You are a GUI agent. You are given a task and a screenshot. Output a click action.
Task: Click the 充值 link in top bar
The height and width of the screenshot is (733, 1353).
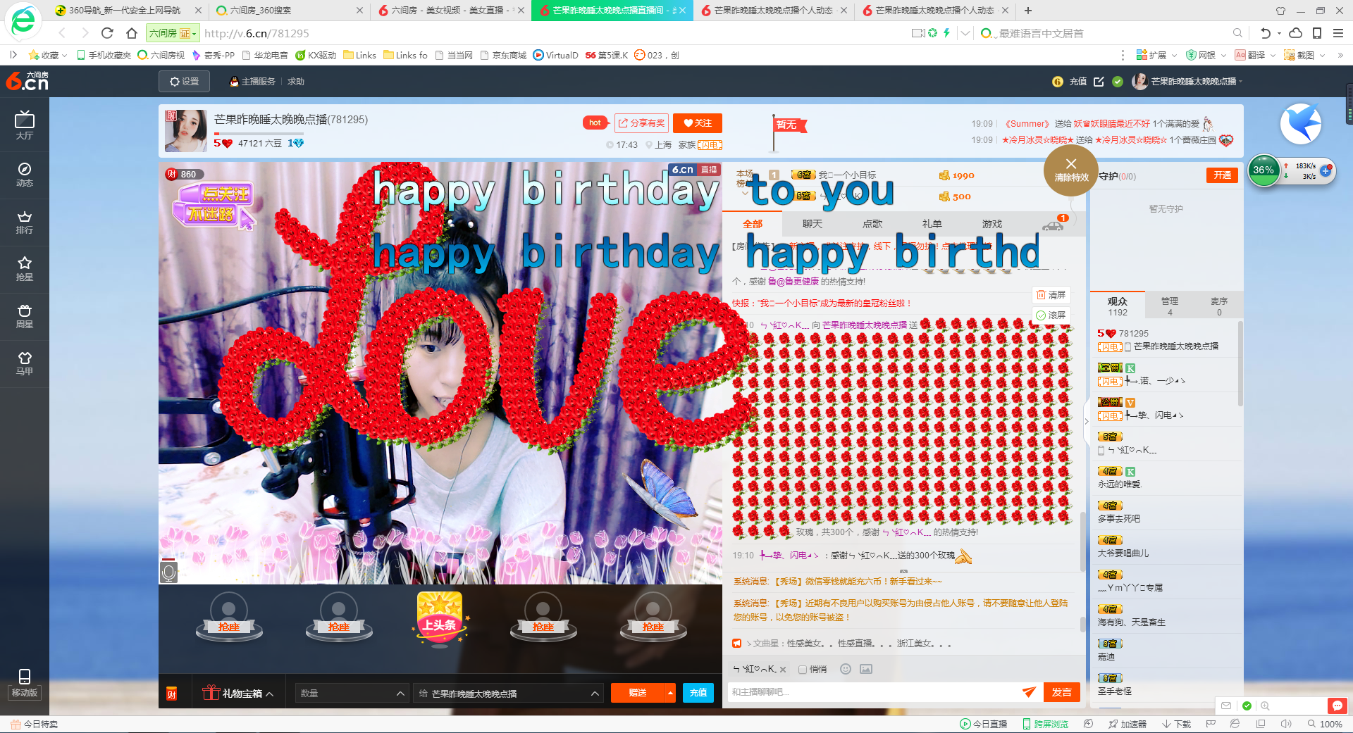[1077, 82]
